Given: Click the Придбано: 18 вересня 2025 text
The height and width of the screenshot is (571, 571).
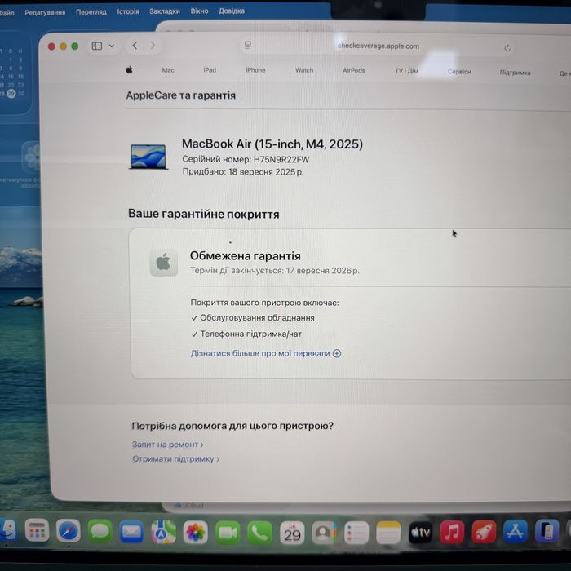Looking at the screenshot, I should point(242,171).
